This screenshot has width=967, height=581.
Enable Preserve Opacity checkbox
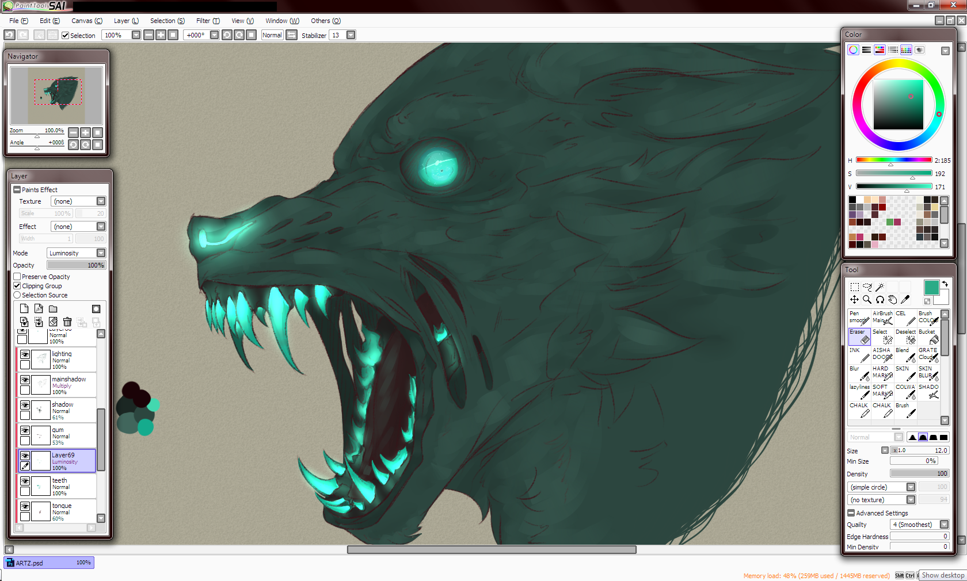(17, 277)
